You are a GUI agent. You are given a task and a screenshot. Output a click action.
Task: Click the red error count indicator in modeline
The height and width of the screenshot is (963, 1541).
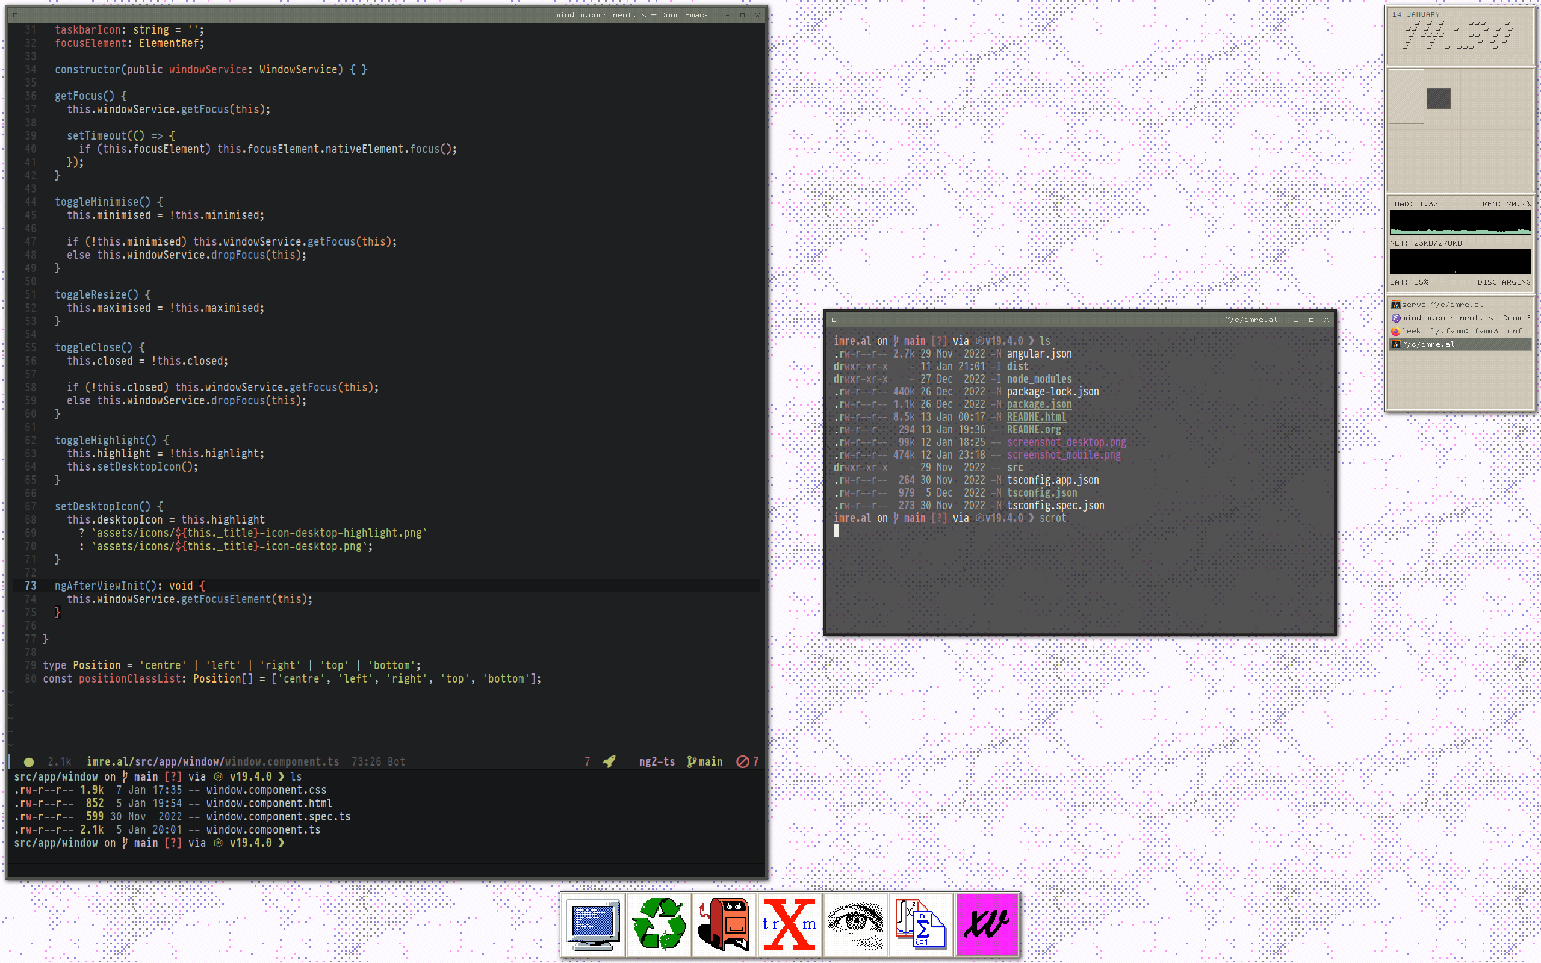pyautogui.click(x=747, y=761)
